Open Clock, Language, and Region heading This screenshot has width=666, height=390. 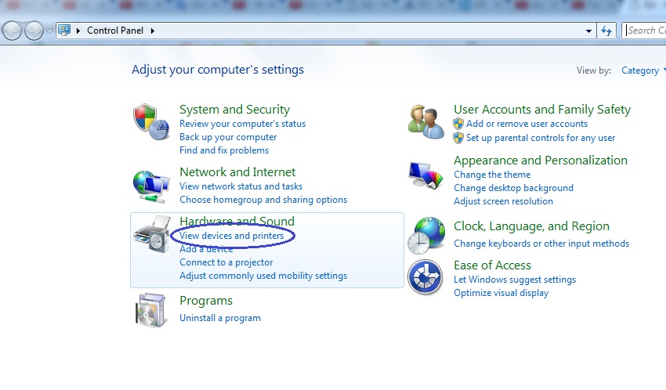(531, 226)
